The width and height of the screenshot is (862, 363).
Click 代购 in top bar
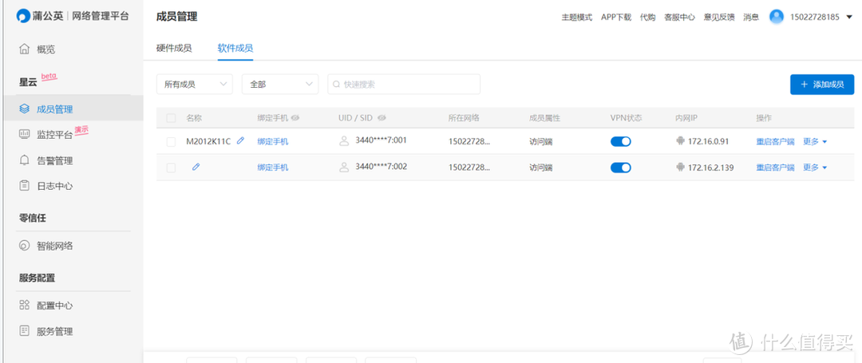pos(647,17)
